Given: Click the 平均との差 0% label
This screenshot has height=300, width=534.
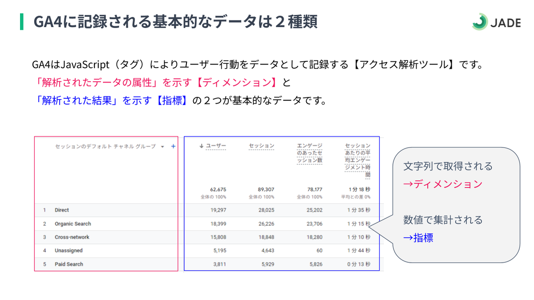Looking at the screenshot, I should click(x=356, y=196).
